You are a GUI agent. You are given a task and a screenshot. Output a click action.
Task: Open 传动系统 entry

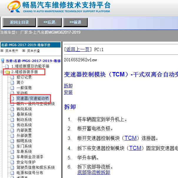[x=24, y=125]
